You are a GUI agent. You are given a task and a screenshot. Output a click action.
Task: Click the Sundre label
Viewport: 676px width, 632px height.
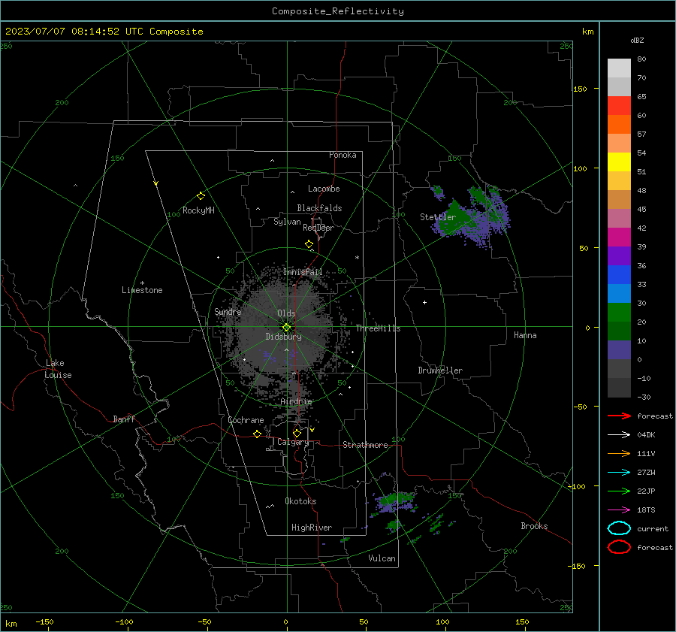point(228,311)
